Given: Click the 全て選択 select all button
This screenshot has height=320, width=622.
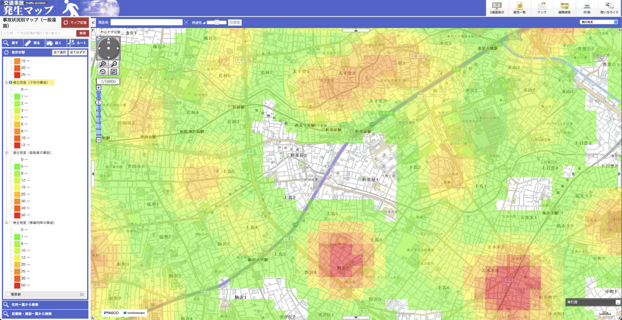Looking at the screenshot, I should tap(60, 52).
